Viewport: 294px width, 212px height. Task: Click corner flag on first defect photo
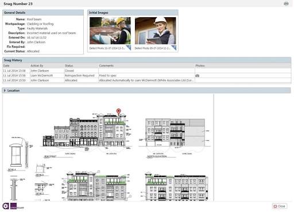[x=129, y=48]
